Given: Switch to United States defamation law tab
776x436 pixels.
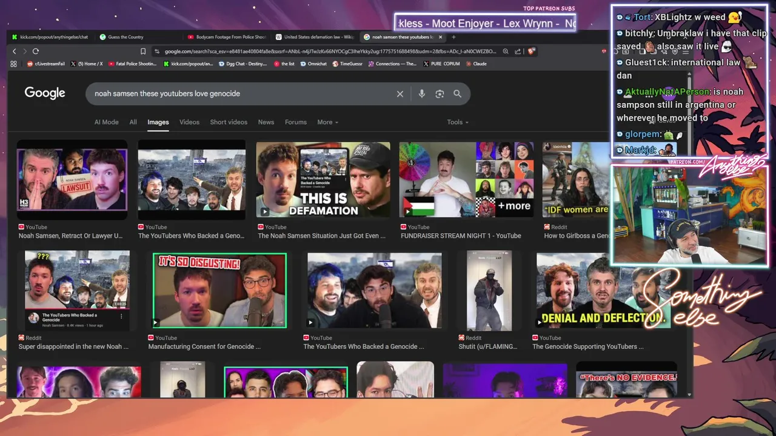Looking at the screenshot, I should 315,37.
